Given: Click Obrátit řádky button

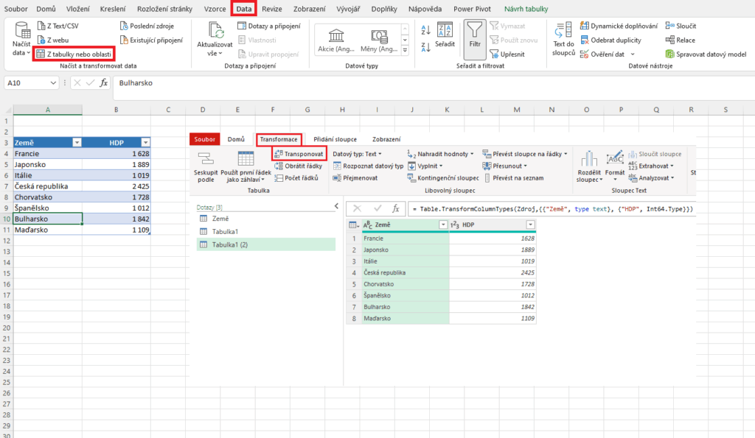Looking at the screenshot, I should coord(297,166).
